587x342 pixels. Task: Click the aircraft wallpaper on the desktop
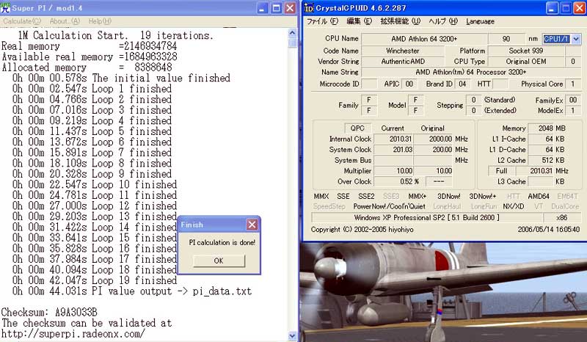[x=443, y=292]
